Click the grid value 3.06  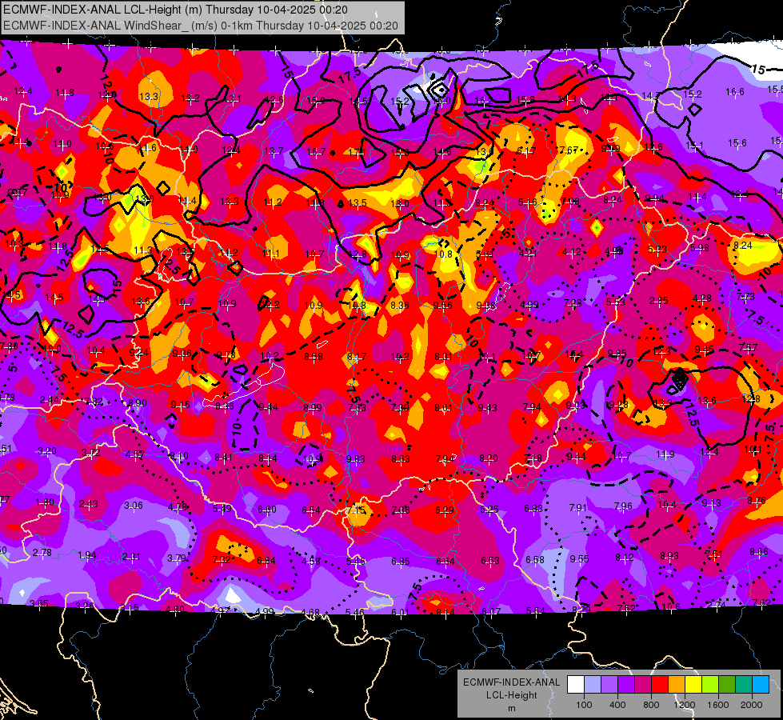[x=134, y=505]
